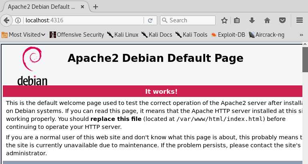The height and width of the screenshot is (164, 308).
Task: Open the Kali Linux bookmark
Action: pyautogui.click(x=123, y=35)
